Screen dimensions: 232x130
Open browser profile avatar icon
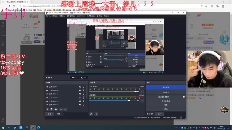pyautogui.click(x=223, y=6)
